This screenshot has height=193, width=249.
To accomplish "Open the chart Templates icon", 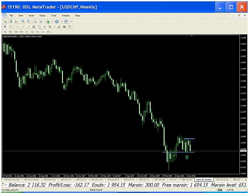I will click(x=66, y=22).
